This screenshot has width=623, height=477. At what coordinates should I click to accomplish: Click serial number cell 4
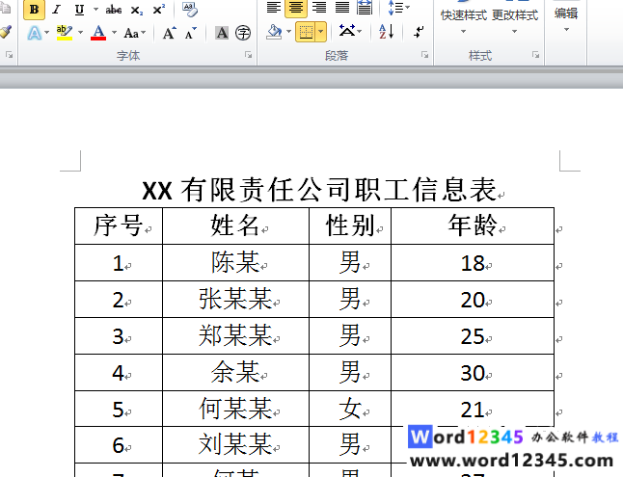coord(118,373)
